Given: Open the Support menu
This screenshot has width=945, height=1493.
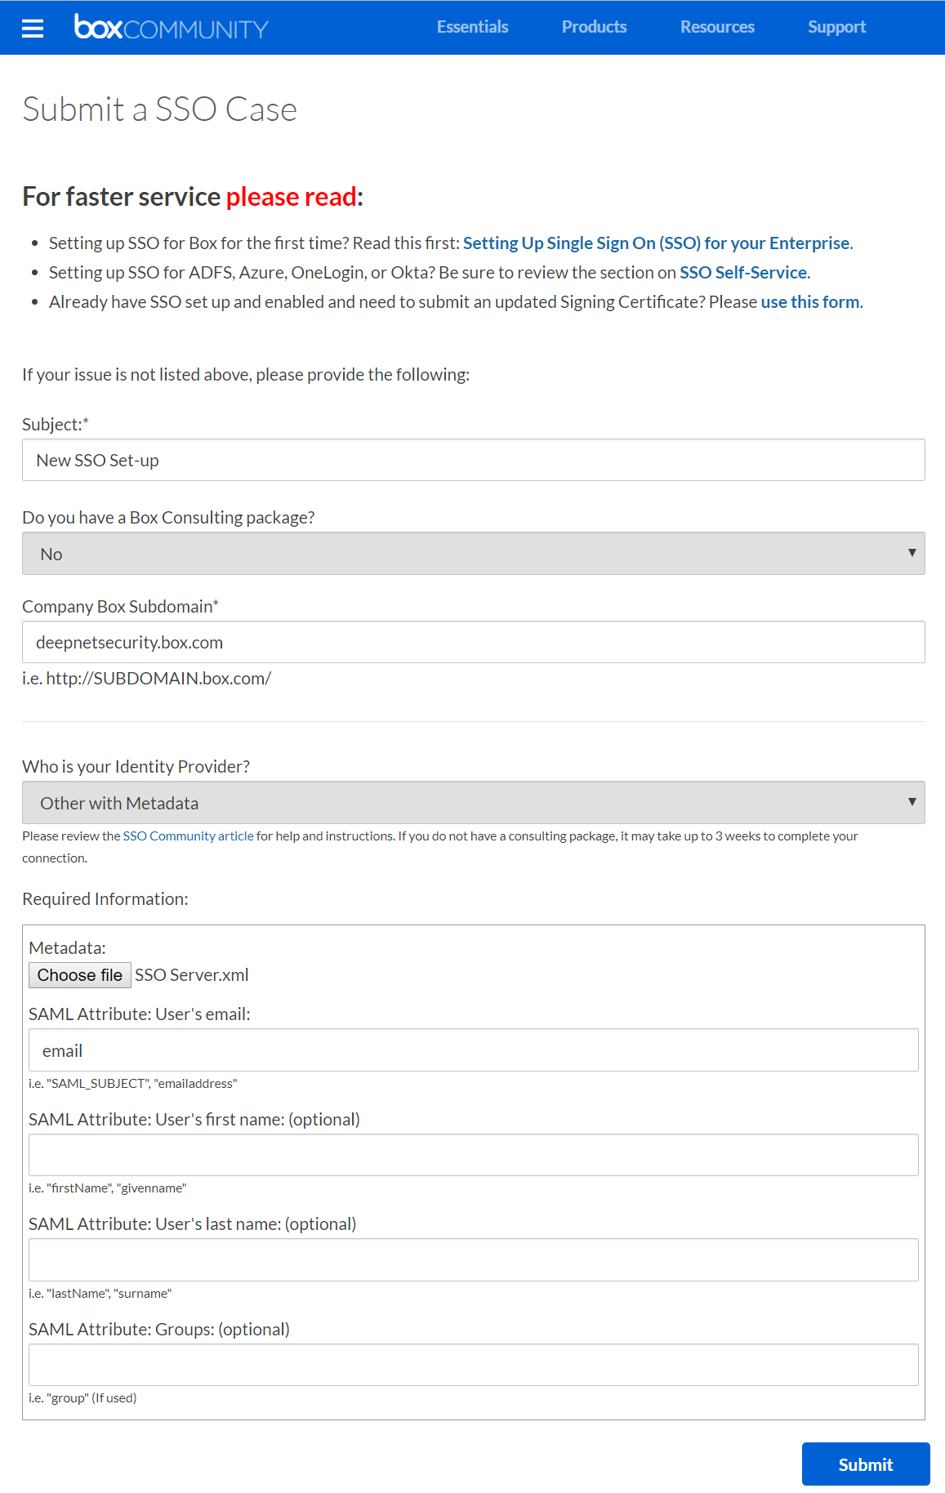Looking at the screenshot, I should tap(836, 27).
